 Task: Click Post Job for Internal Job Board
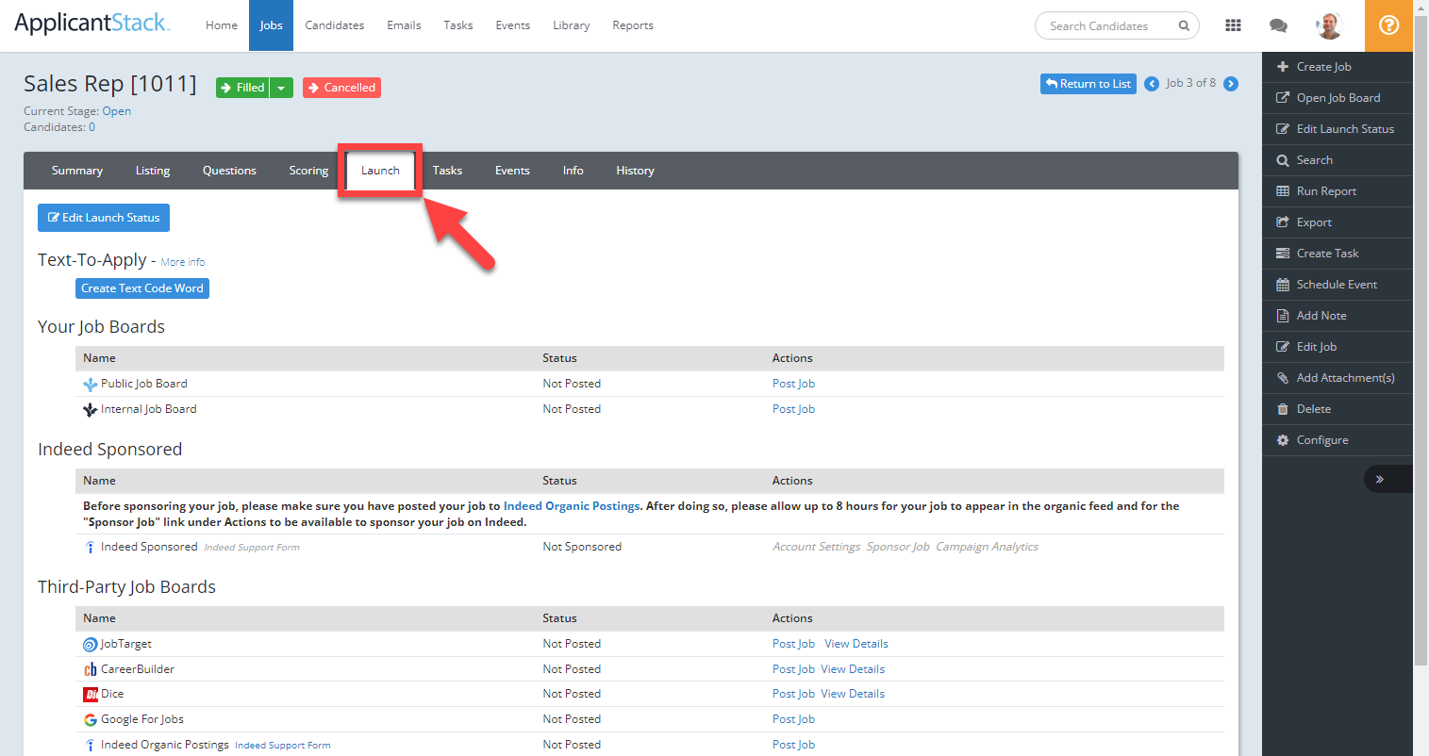click(x=793, y=409)
